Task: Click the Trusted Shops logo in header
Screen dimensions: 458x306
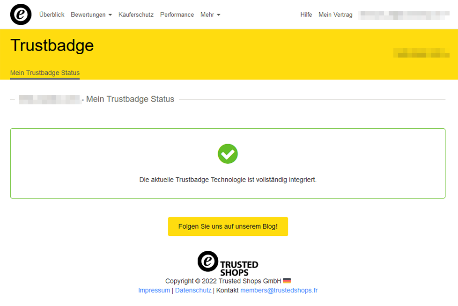Action: pos(21,15)
